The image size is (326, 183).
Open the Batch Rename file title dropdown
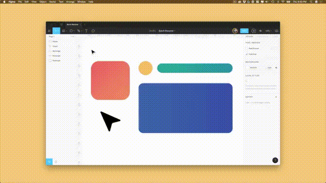[x=167, y=31]
